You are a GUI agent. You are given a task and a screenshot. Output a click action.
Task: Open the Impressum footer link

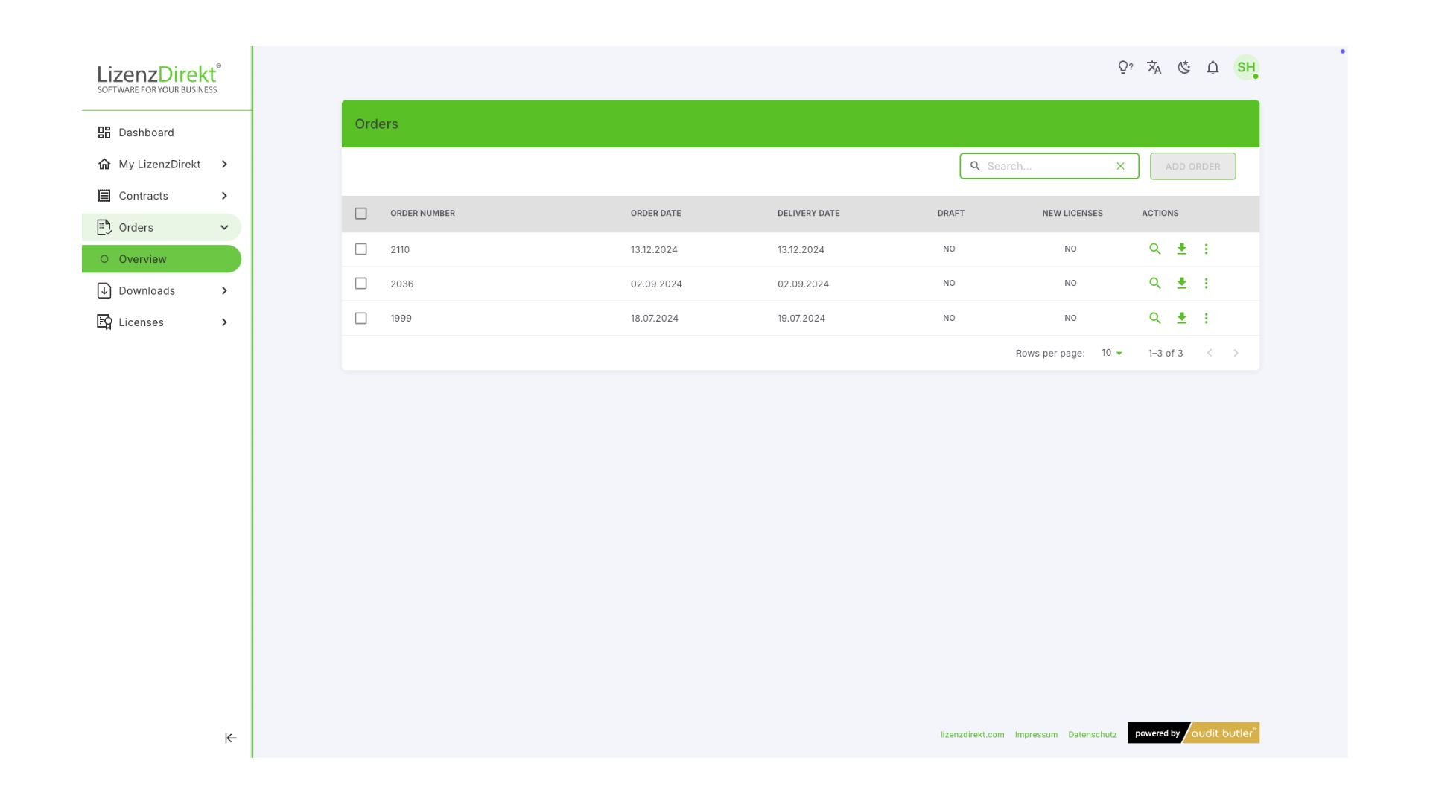coord(1035,735)
